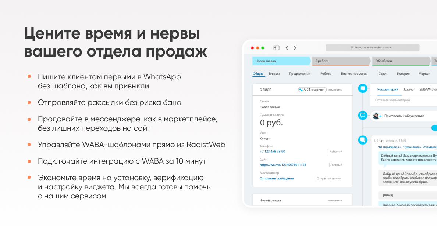This screenshot has height=226, width=437.
Task: Click the О ЛИДЕ section title
Action: point(265,90)
